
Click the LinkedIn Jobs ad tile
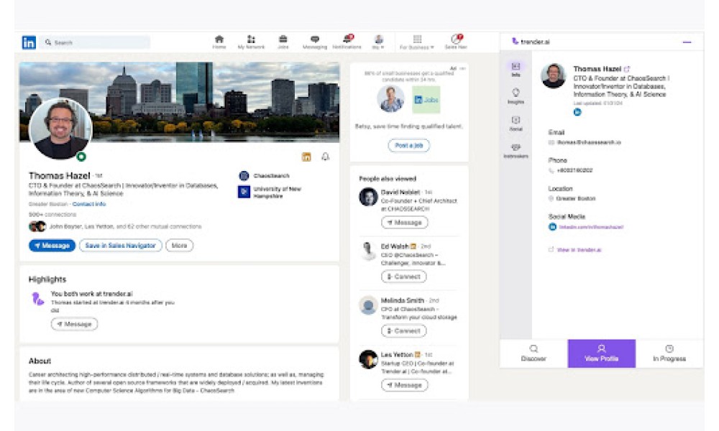pos(426,99)
